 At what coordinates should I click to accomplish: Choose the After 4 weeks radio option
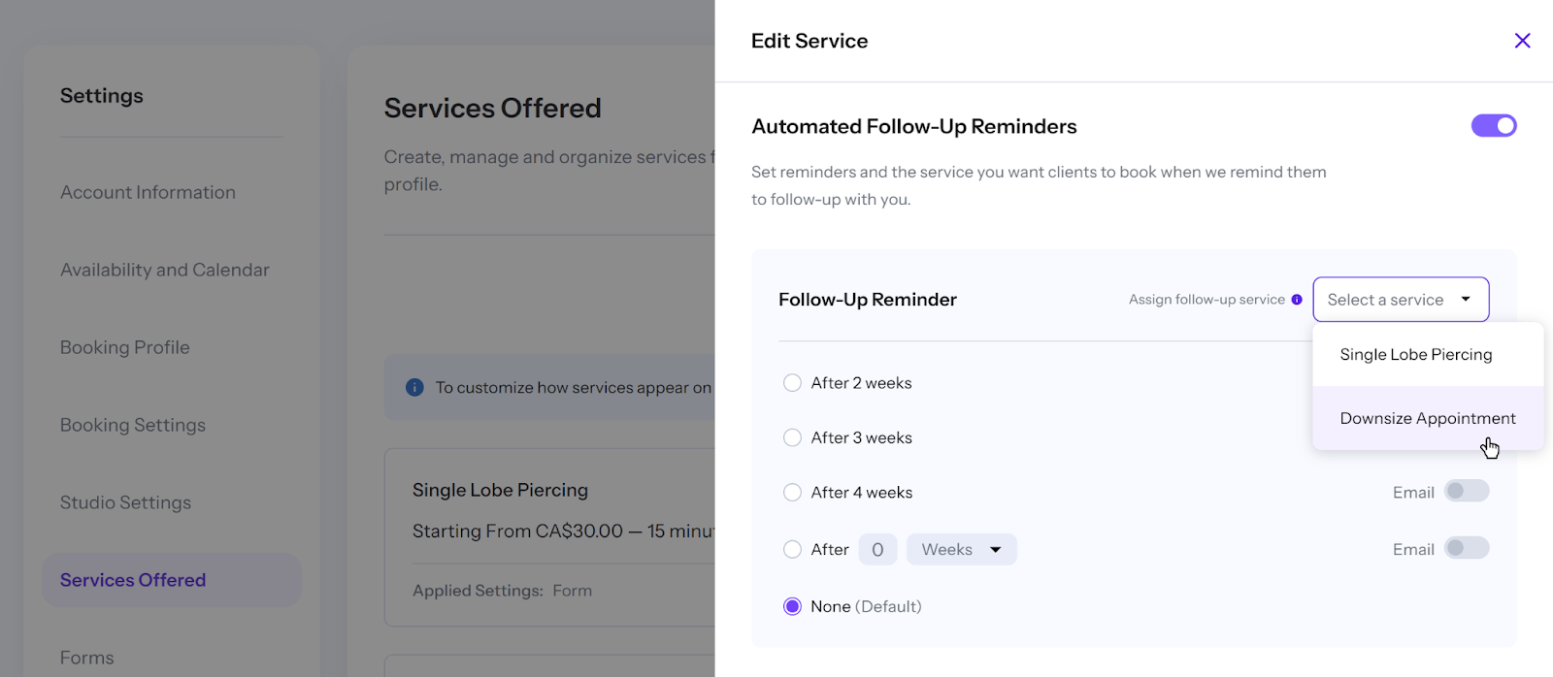click(x=793, y=493)
